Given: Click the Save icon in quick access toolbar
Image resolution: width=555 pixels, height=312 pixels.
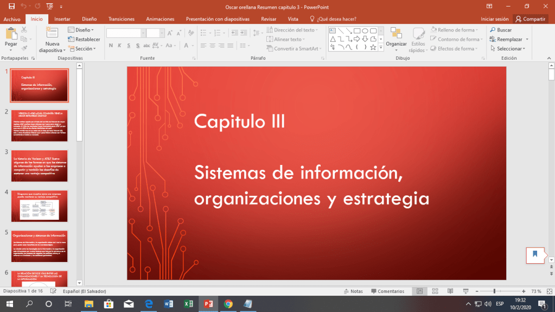Looking at the screenshot, I should [x=10, y=7].
